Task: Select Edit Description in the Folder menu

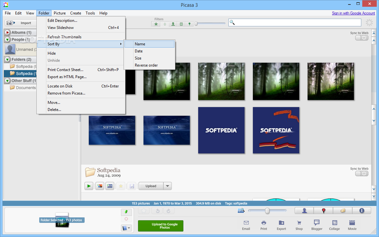Action: coord(81,21)
